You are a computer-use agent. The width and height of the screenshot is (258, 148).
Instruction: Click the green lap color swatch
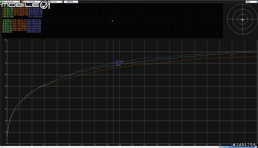point(1,2)
